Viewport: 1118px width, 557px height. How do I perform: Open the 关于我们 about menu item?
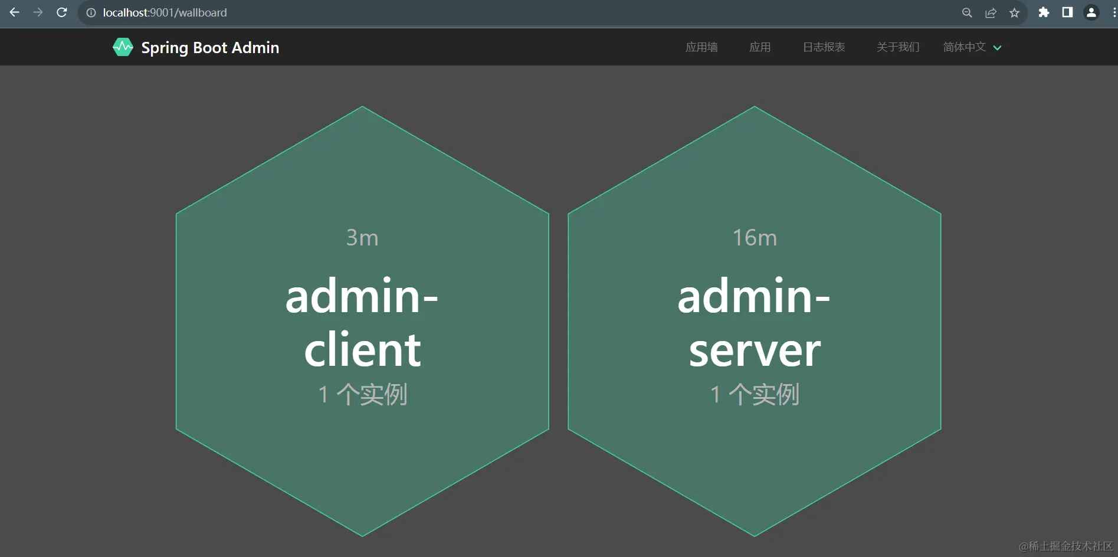pos(898,47)
